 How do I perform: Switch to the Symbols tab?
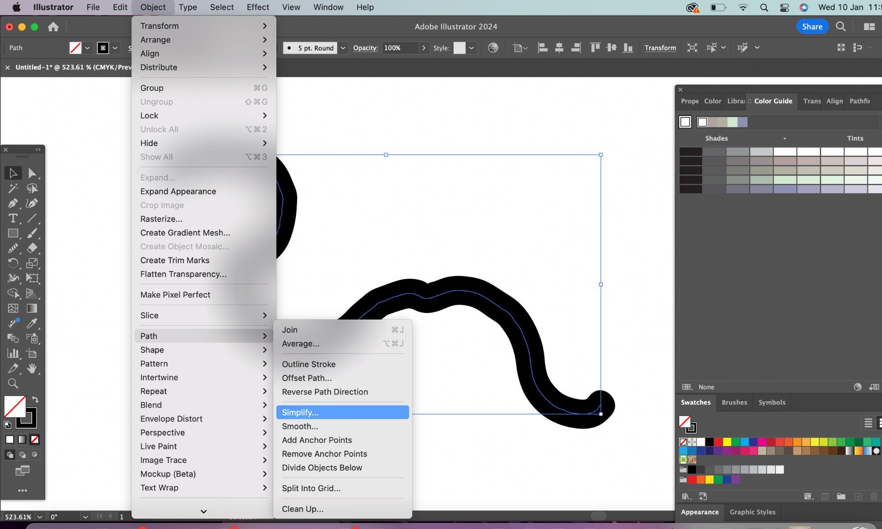pos(771,402)
